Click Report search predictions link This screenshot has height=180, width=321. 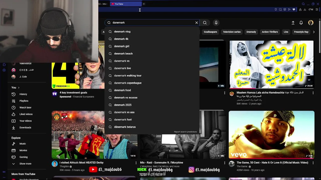pyautogui.click(x=185, y=132)
